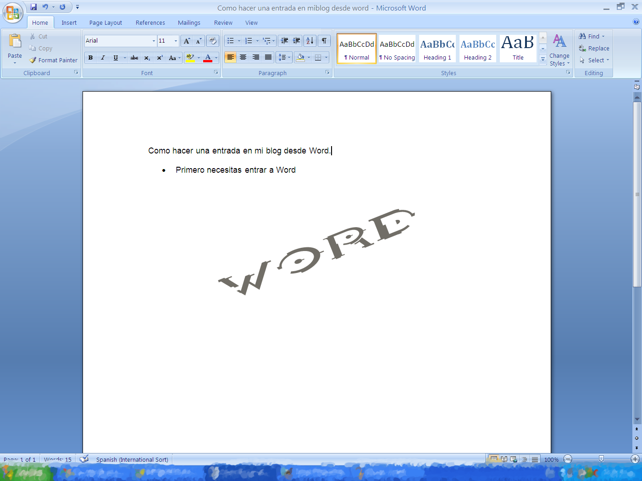This screenshot has height=481, width=642.
Task: Open the borders dropdown arrow
Action: pos(326,57)
